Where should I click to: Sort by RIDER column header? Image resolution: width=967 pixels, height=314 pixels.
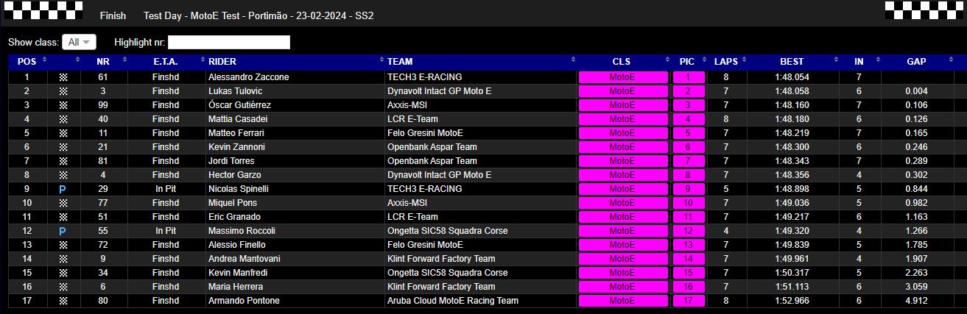(x=295, y=62)
